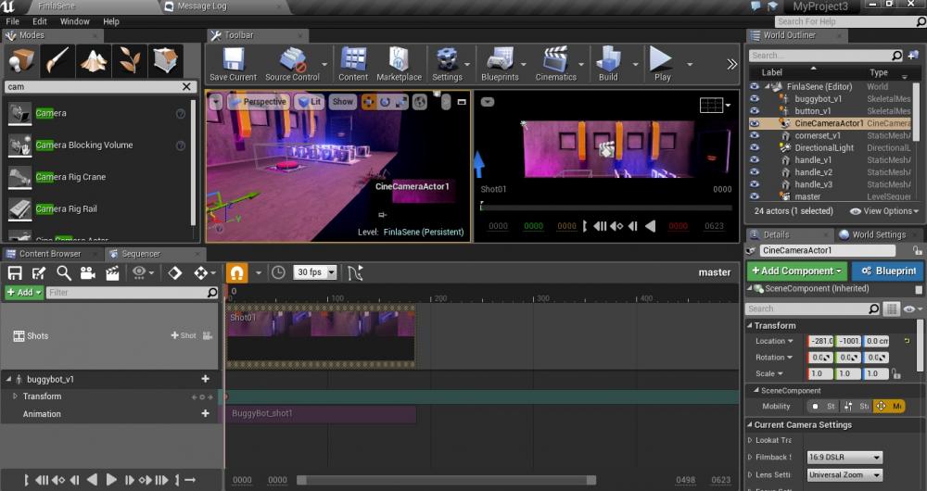This screenshot has width=927, height=491.
Task: Click the Build toolbar icon
Action: (x=608, y=64)
